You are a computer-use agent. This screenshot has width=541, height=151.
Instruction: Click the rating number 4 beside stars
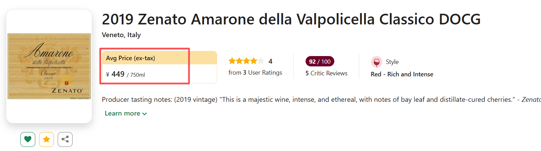[270, 61]
